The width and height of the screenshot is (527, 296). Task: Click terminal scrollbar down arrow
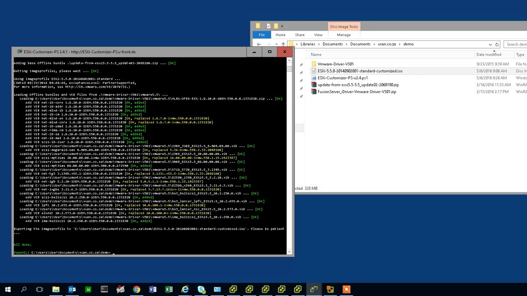[x=289, y=252]
